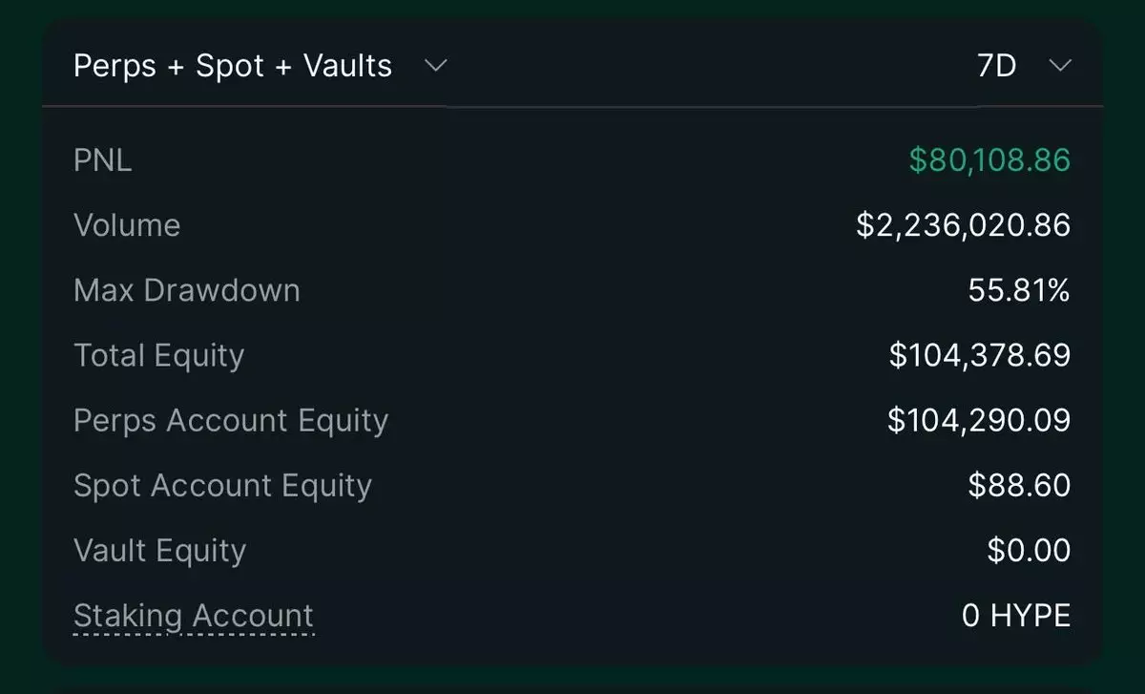Viewport: 1145px width, 694px height.
Task: Click the Perps Account Equity label
Action: 231,420
